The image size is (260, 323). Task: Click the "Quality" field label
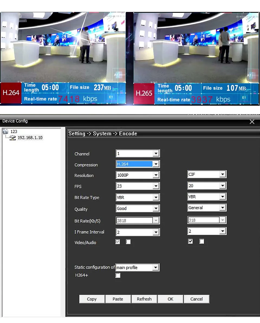click(81, 209)
